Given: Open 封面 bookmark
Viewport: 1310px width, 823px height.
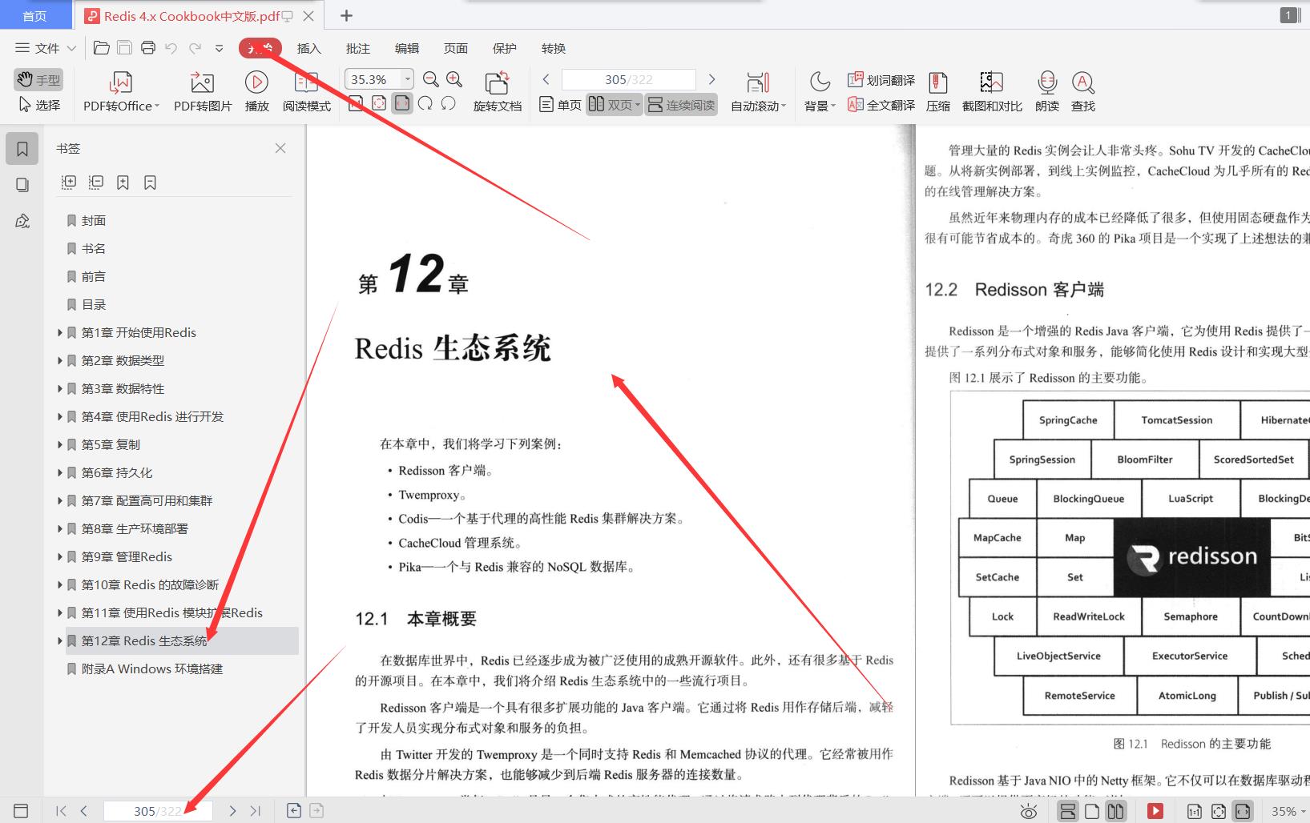Looking at the screenshot, I should [93, 220].
